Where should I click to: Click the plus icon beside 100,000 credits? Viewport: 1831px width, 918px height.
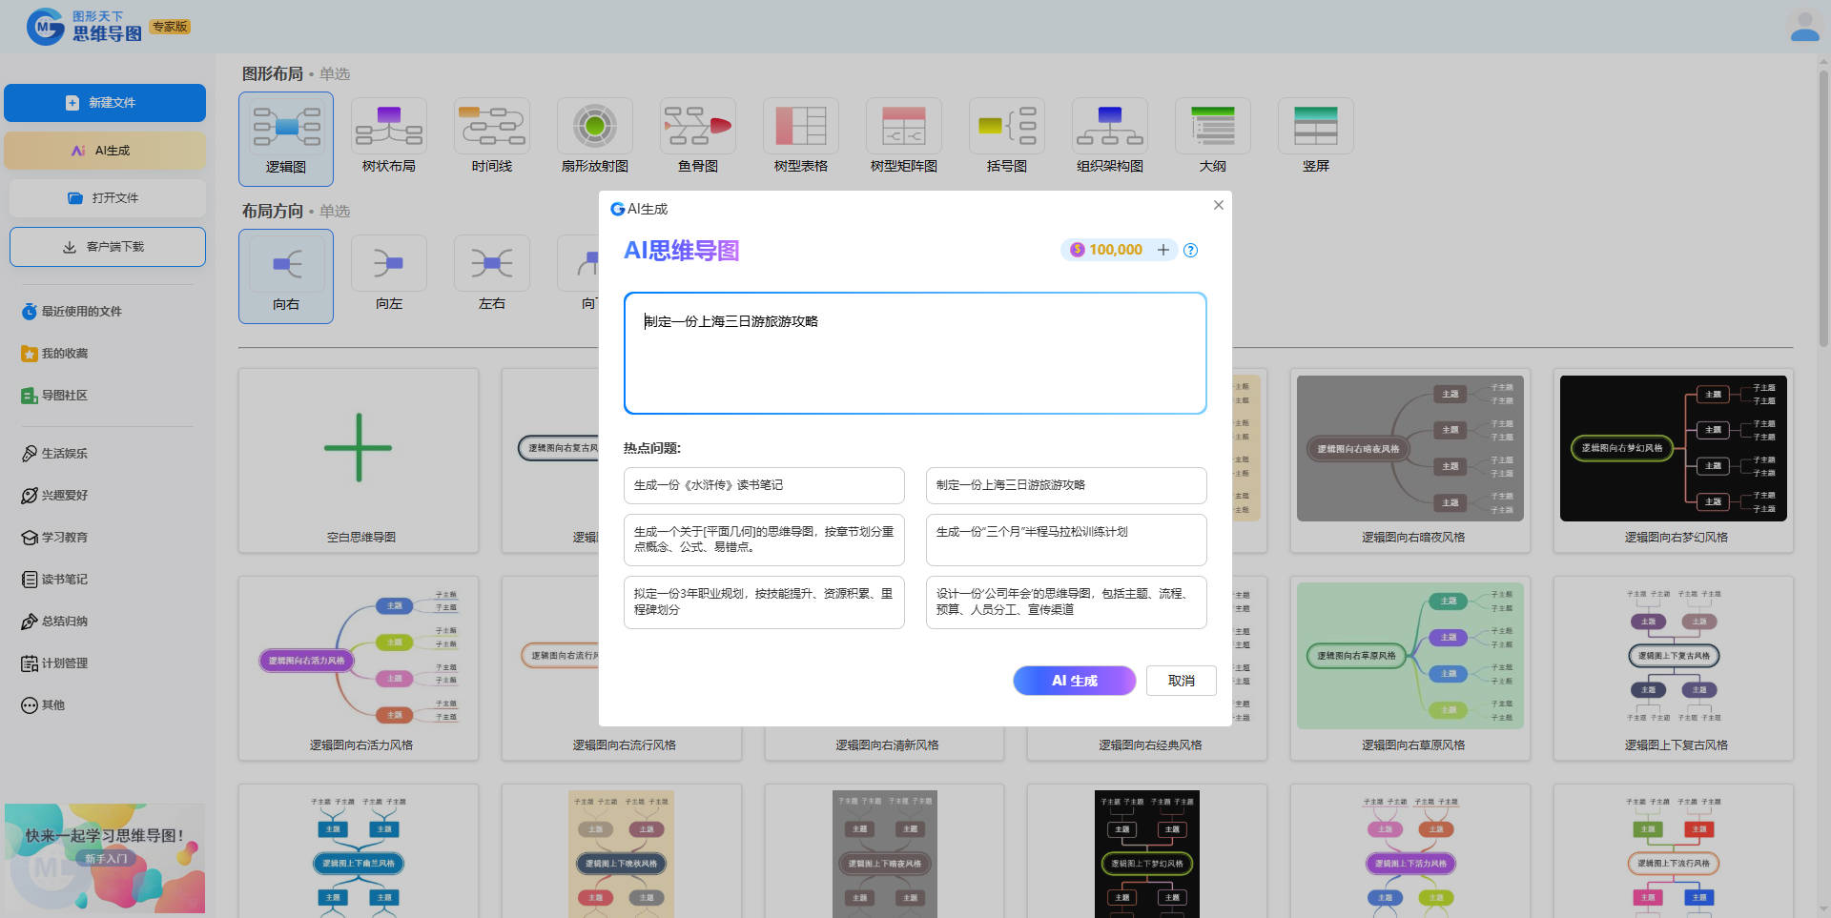click(1162, 250)
